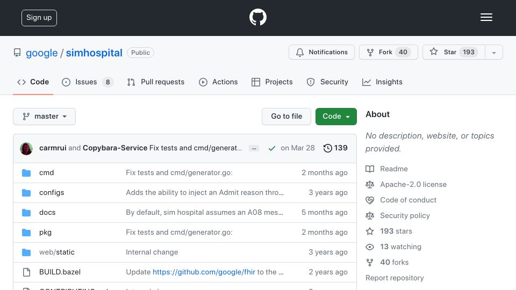This screenshot has width=516, height=290.
Task: Click carmrui's avatar thumbnail
Action: pos(26,149)
